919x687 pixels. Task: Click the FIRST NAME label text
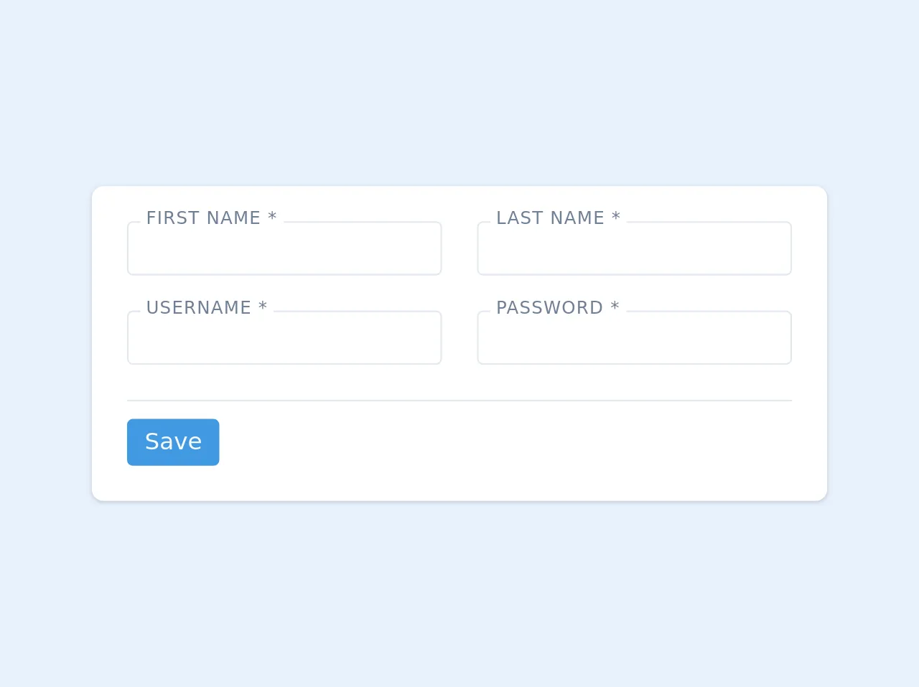tap(203, 218)
